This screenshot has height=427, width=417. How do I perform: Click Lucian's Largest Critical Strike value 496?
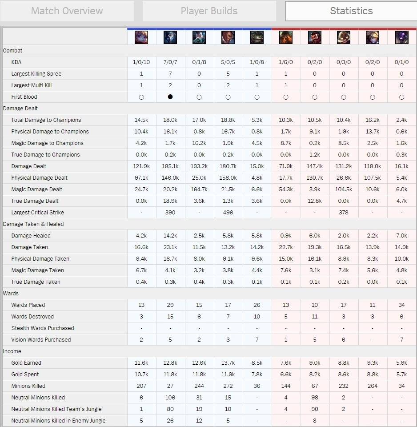click(x=228, y=212)
